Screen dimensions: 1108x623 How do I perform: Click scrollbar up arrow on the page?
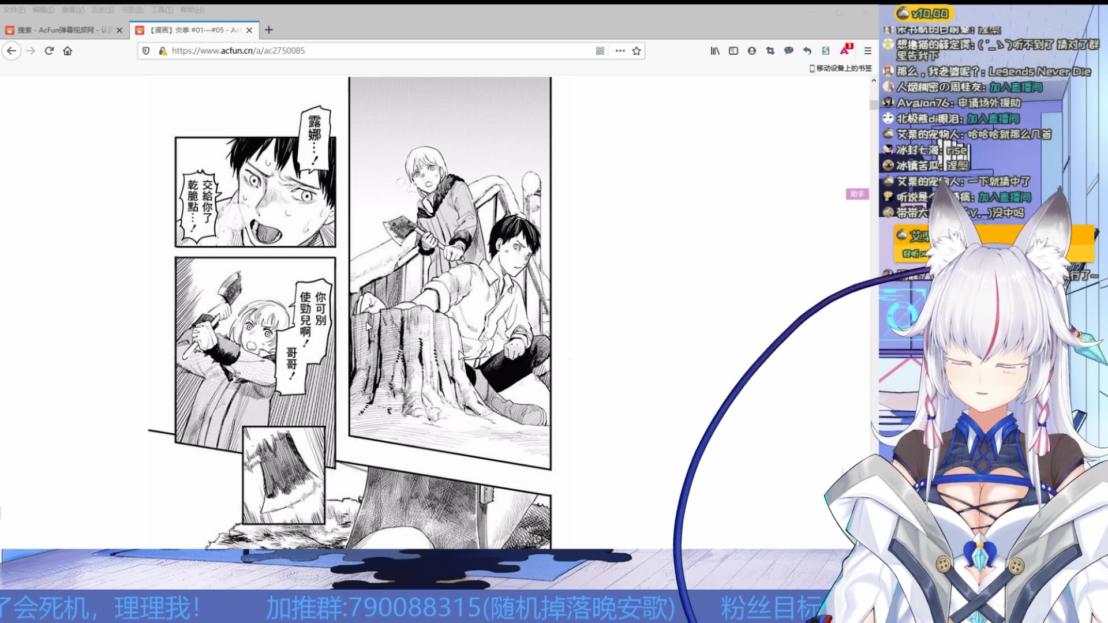pyautogui.click(x=874, y=81)
